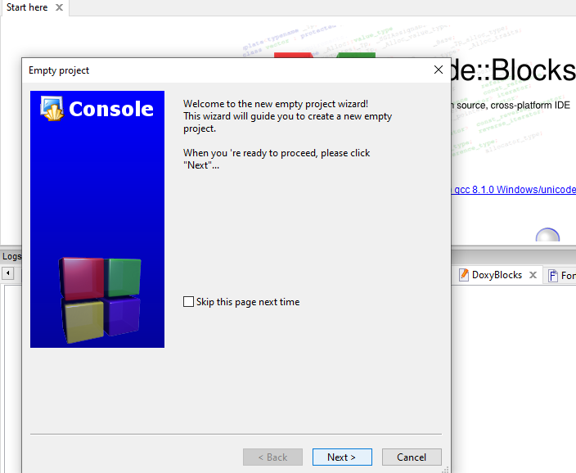Screen dimensions: 576x473
Task: Proceed with the 'Next >' button
Action: point(342,457)
